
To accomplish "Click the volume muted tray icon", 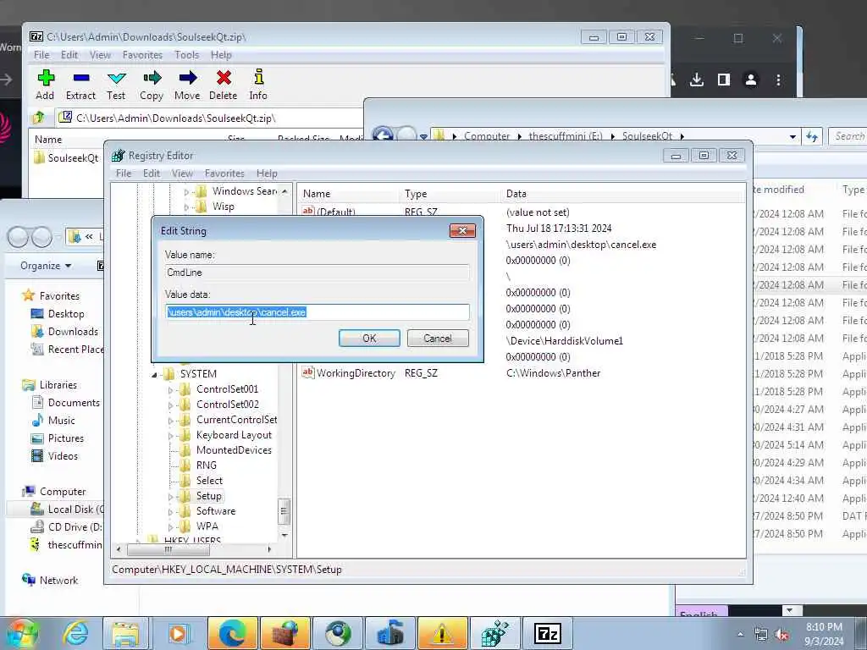I will pyautogui.click(x=781, y=635).
